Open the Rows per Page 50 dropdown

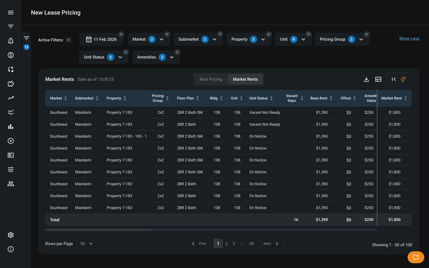click(87, 244)
